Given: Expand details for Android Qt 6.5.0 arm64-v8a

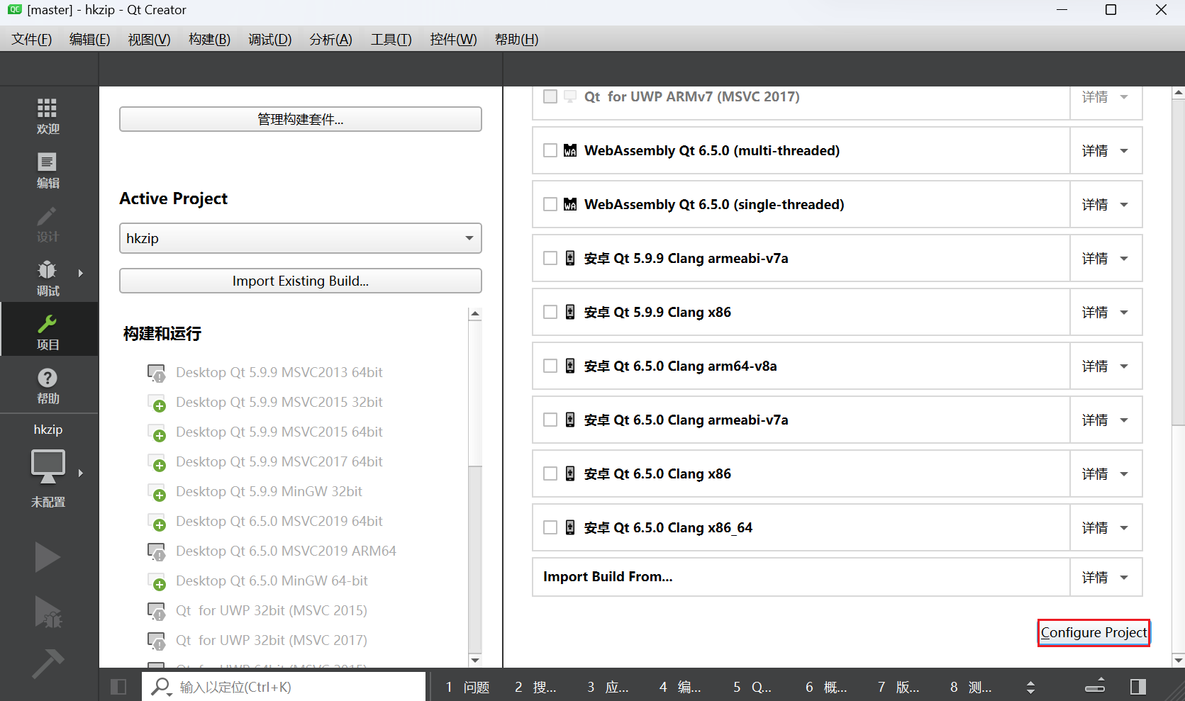Looking at the screenshot, I should [1106, 366].
